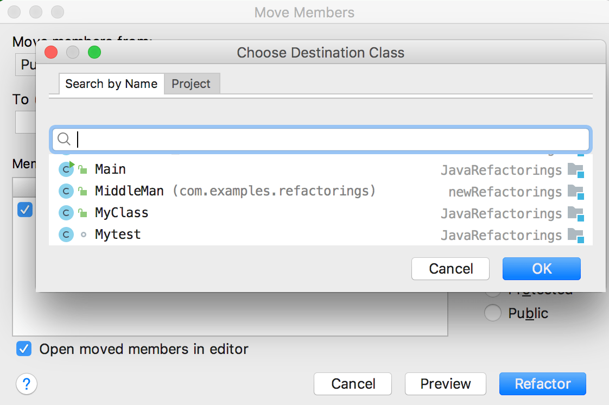Click module folder icon in Main row

click(x=575, y=170)
